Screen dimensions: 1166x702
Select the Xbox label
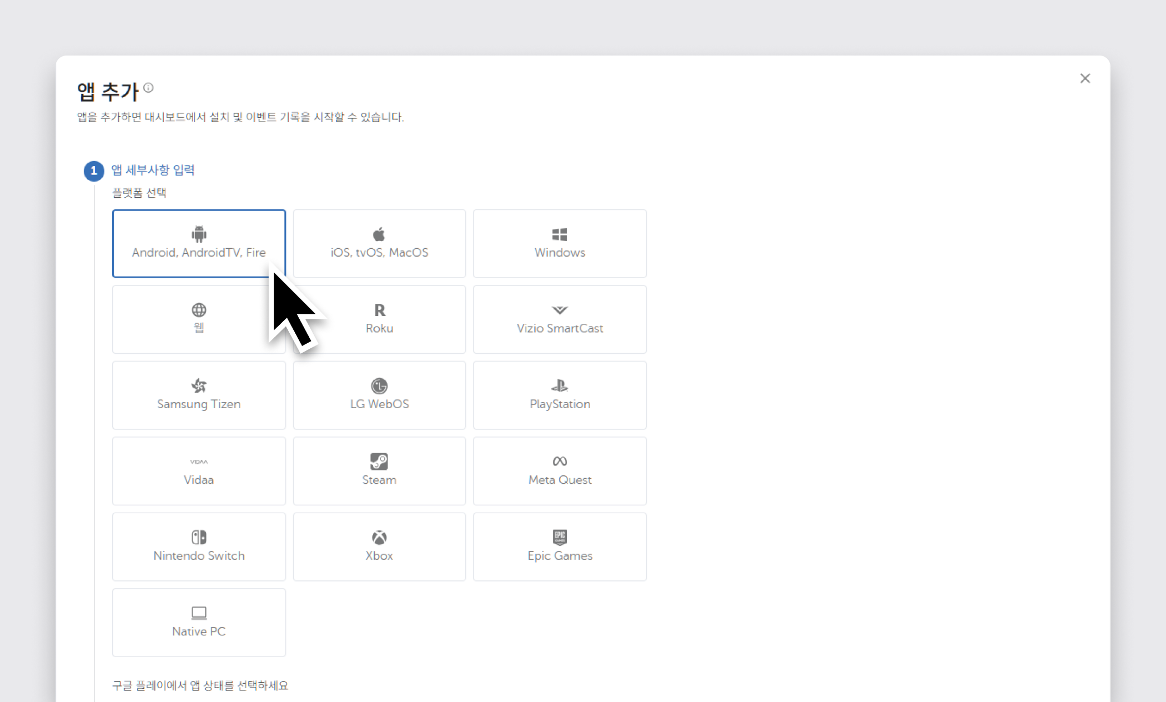point(379,555)
